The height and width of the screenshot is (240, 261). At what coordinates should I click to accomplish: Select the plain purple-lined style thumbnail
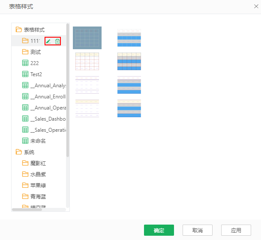tap(87, 85)
